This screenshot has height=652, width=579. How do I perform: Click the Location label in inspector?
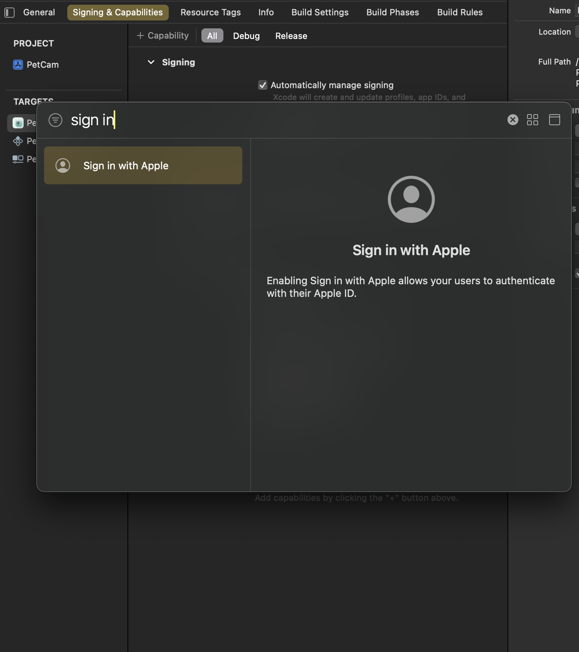[555, 32]
